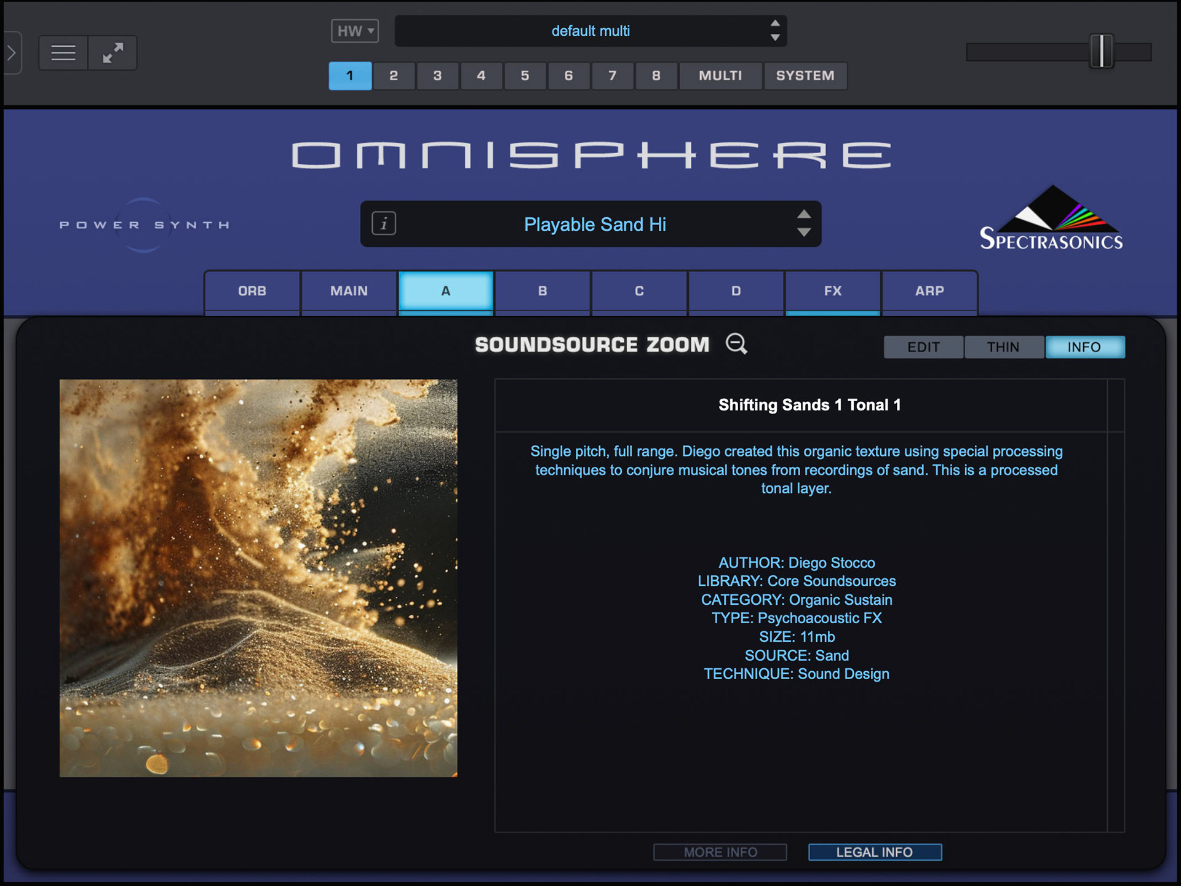This screenshot has width=1181, height=886.
Task: Step to next multi with down arrow
Action: pyautogui.click(x=775, y=38)
